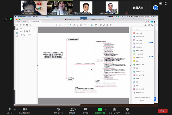Image resolution: width=172 pixels, height=115 pixels.
Task: Close the open PDF document tab
Action: 41,22
